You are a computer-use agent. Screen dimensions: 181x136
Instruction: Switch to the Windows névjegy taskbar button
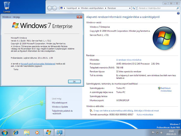click(x=48, y=133)
